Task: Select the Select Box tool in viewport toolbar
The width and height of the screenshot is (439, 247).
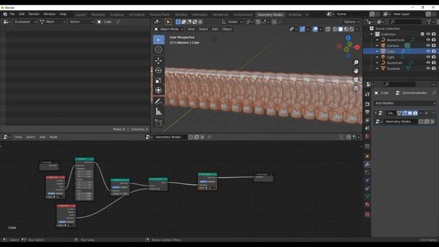Action: pyautogui.click(x=158, y=40)
